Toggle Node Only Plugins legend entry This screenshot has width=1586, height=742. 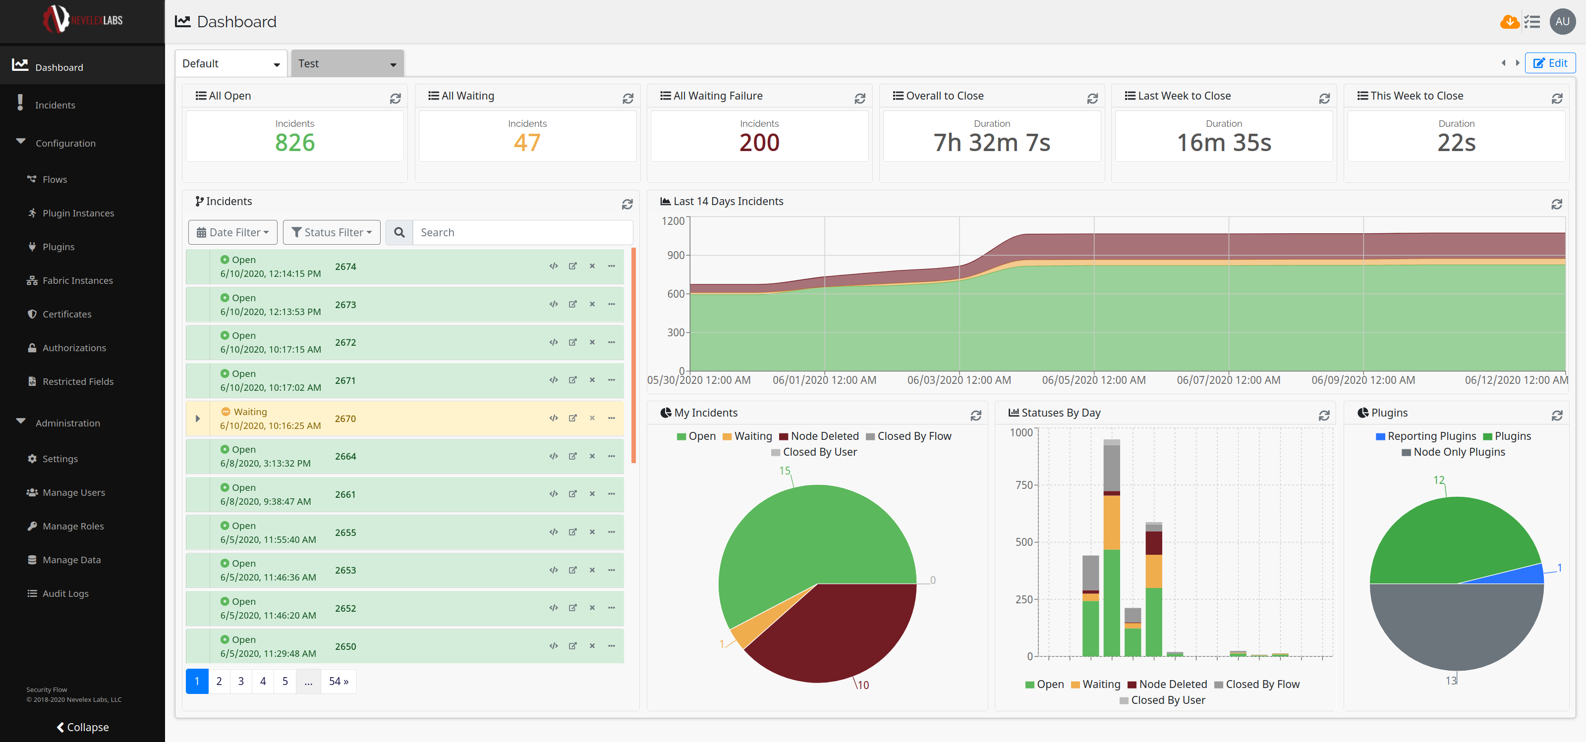tap(1452, 452)
